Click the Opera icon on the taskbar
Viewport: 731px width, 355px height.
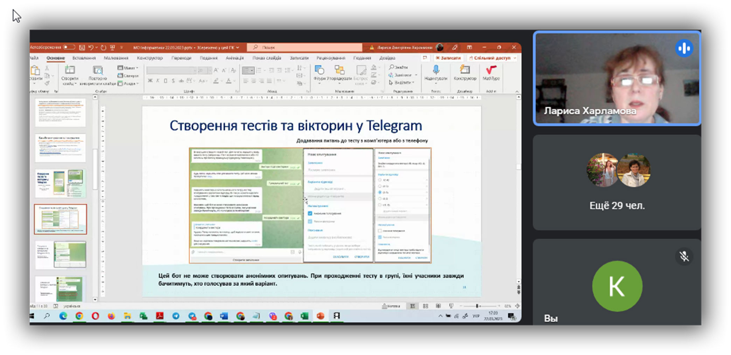[95, 316]
